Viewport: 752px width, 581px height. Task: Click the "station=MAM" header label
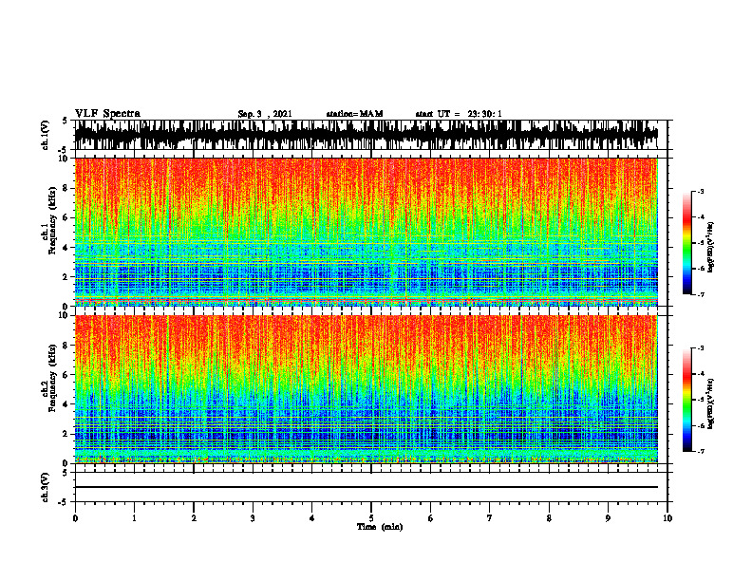[x=354, y=114]
